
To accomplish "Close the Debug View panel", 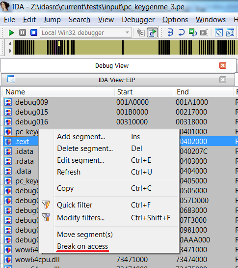I will (223, 65).
